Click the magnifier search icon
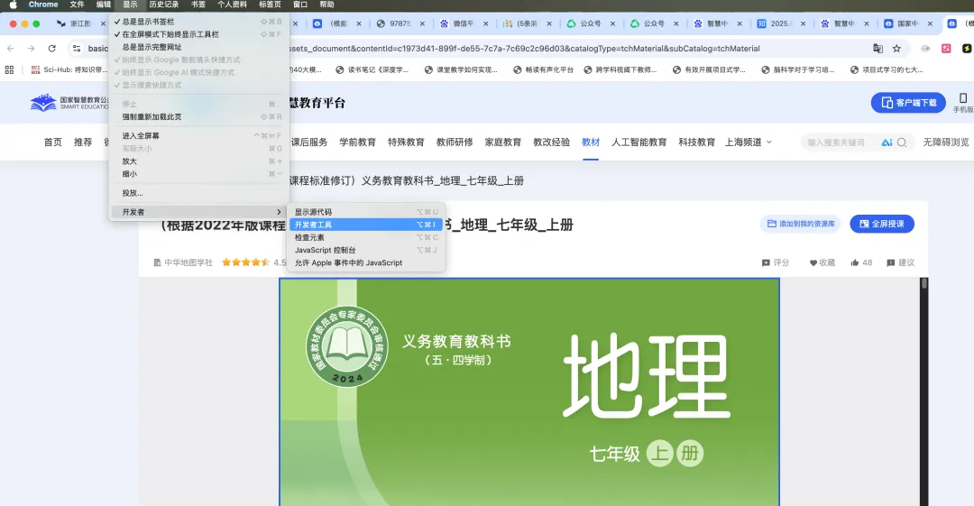974x506 pixels. pyautogui.click(x=901, y=143)
